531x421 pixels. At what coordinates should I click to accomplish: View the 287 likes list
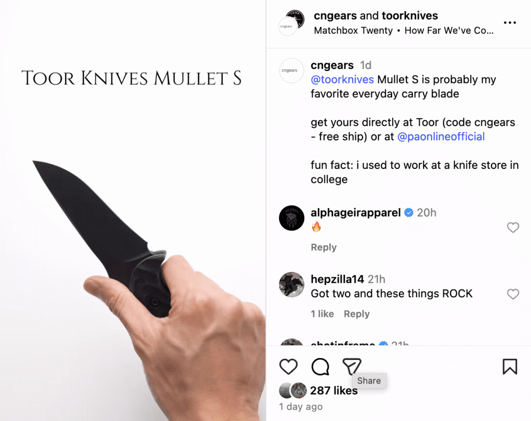(x=333, y=390)
